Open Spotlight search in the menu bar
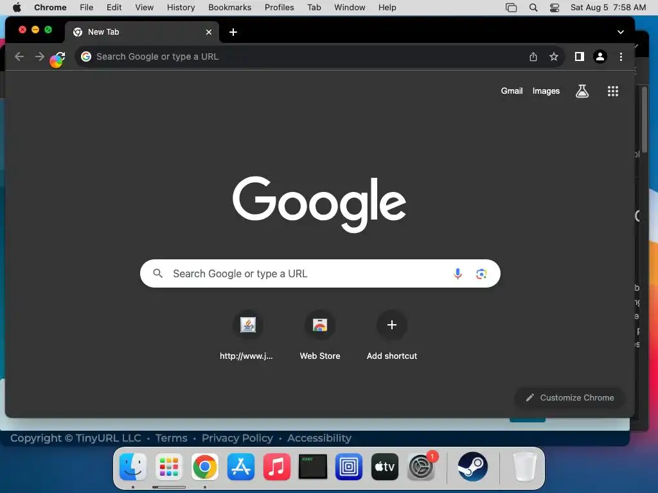The image size is (658, 493). tap(533, 8)
